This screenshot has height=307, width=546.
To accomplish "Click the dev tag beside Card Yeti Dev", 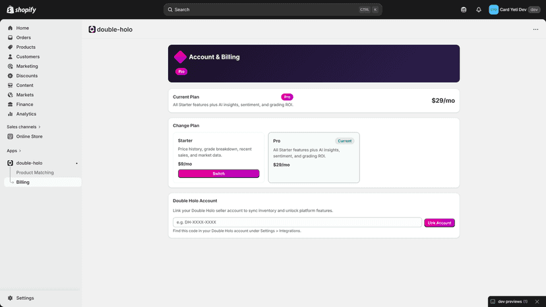I will pyautogui.click(x=534, y=10).
